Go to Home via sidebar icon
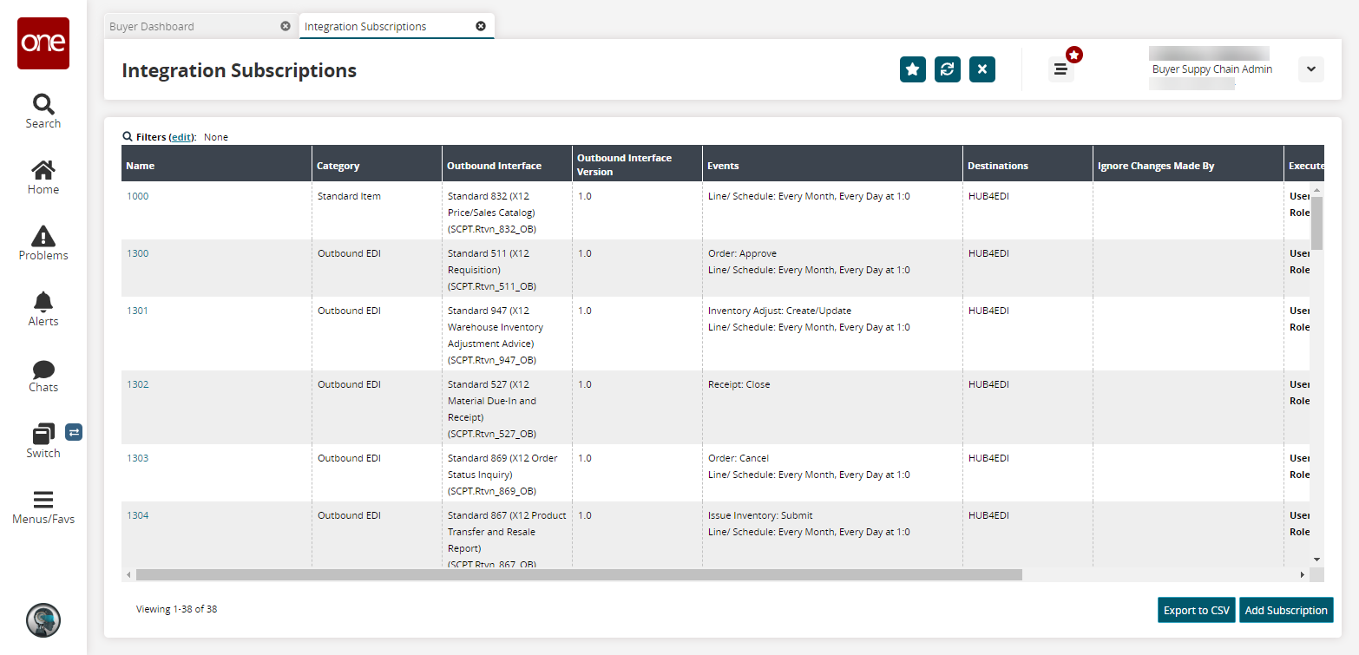The image size is (1359, 655). click(43, 170)
